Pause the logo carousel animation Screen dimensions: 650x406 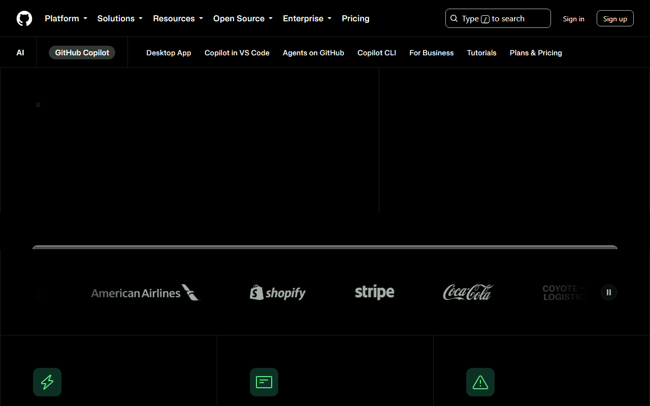(609, 292)
